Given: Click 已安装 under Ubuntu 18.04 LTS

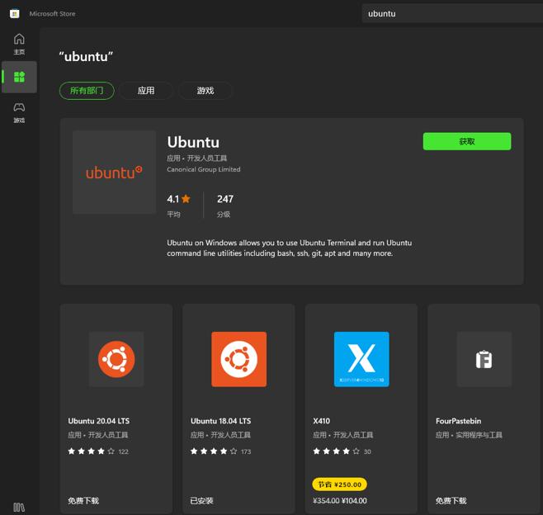Looking at the screenshot, I should [201, 500].
